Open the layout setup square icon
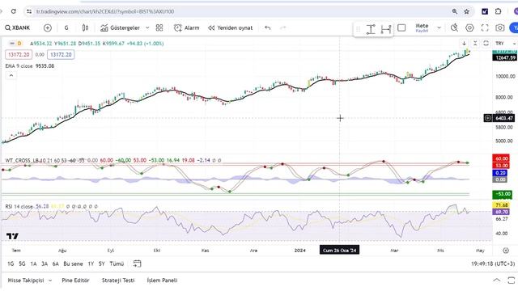The width and height of the screenshot is (518, 291). pos(401,28)
